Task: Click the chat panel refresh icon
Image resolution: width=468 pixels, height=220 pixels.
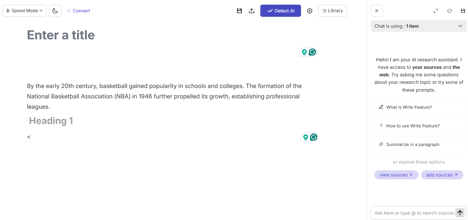Action: point(449,11)
